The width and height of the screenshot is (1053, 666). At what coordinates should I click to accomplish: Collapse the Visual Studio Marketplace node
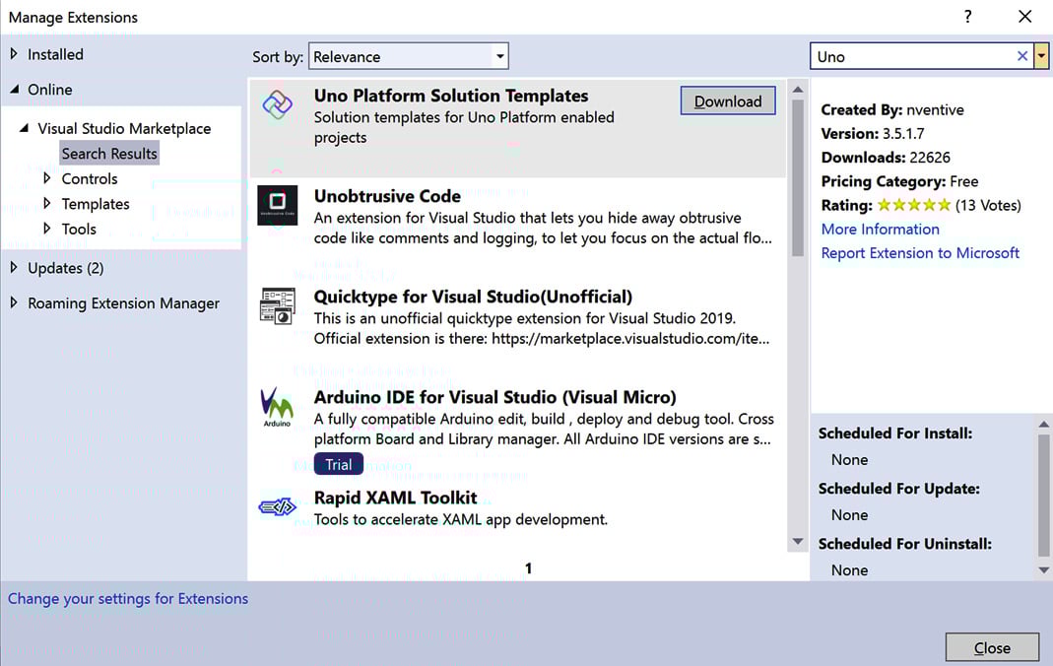[25, 127]
